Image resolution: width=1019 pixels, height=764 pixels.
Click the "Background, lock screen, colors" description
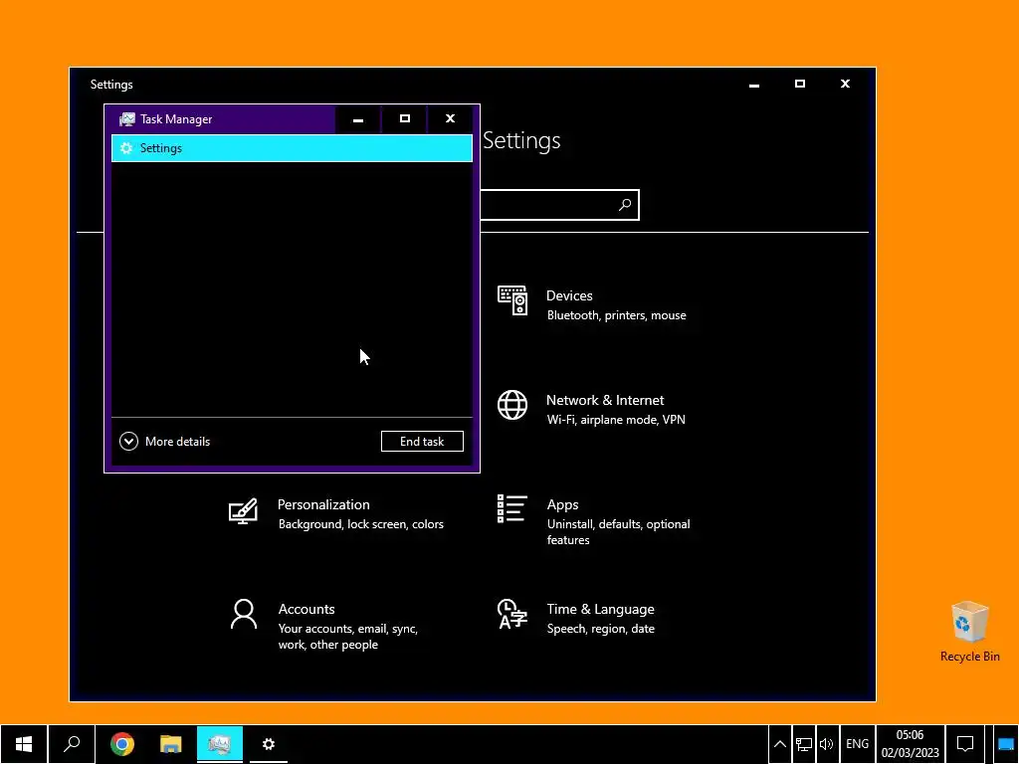(x=360, y=524)
